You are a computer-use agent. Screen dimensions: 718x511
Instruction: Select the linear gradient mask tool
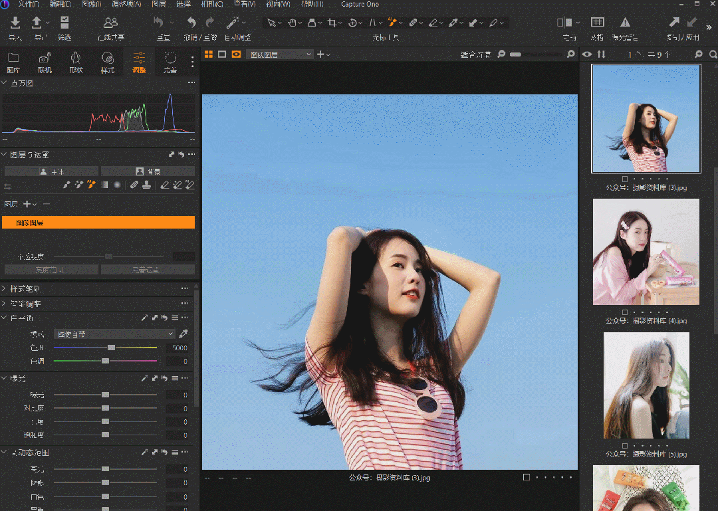[x=104, y=185]
